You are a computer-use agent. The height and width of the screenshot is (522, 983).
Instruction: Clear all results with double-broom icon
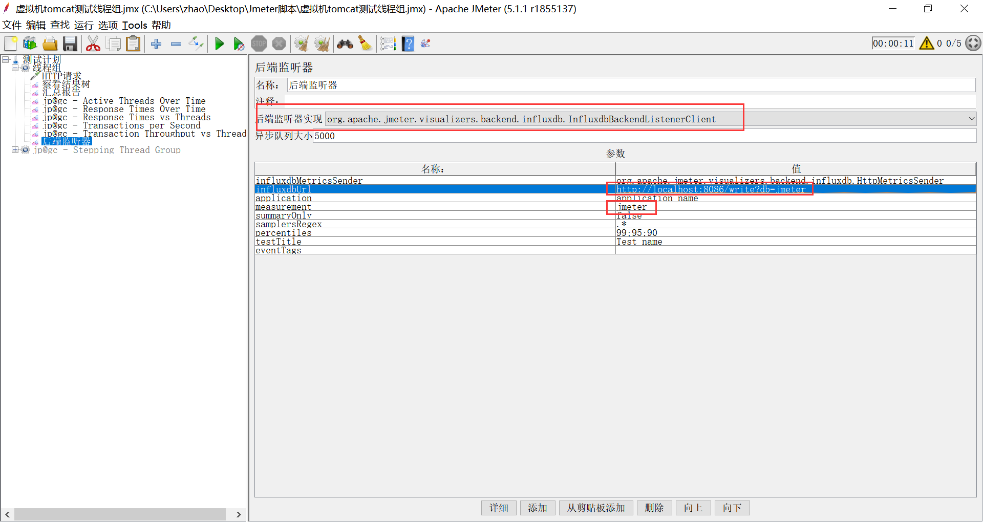[x=322, y=44]
